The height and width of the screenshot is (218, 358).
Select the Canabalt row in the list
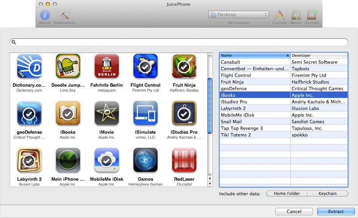click(254, 62)
